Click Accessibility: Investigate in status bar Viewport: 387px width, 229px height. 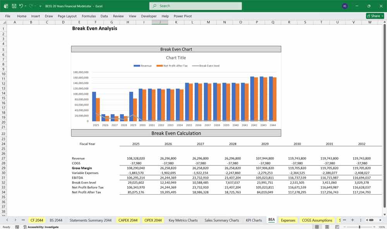[x=43, y=227]
